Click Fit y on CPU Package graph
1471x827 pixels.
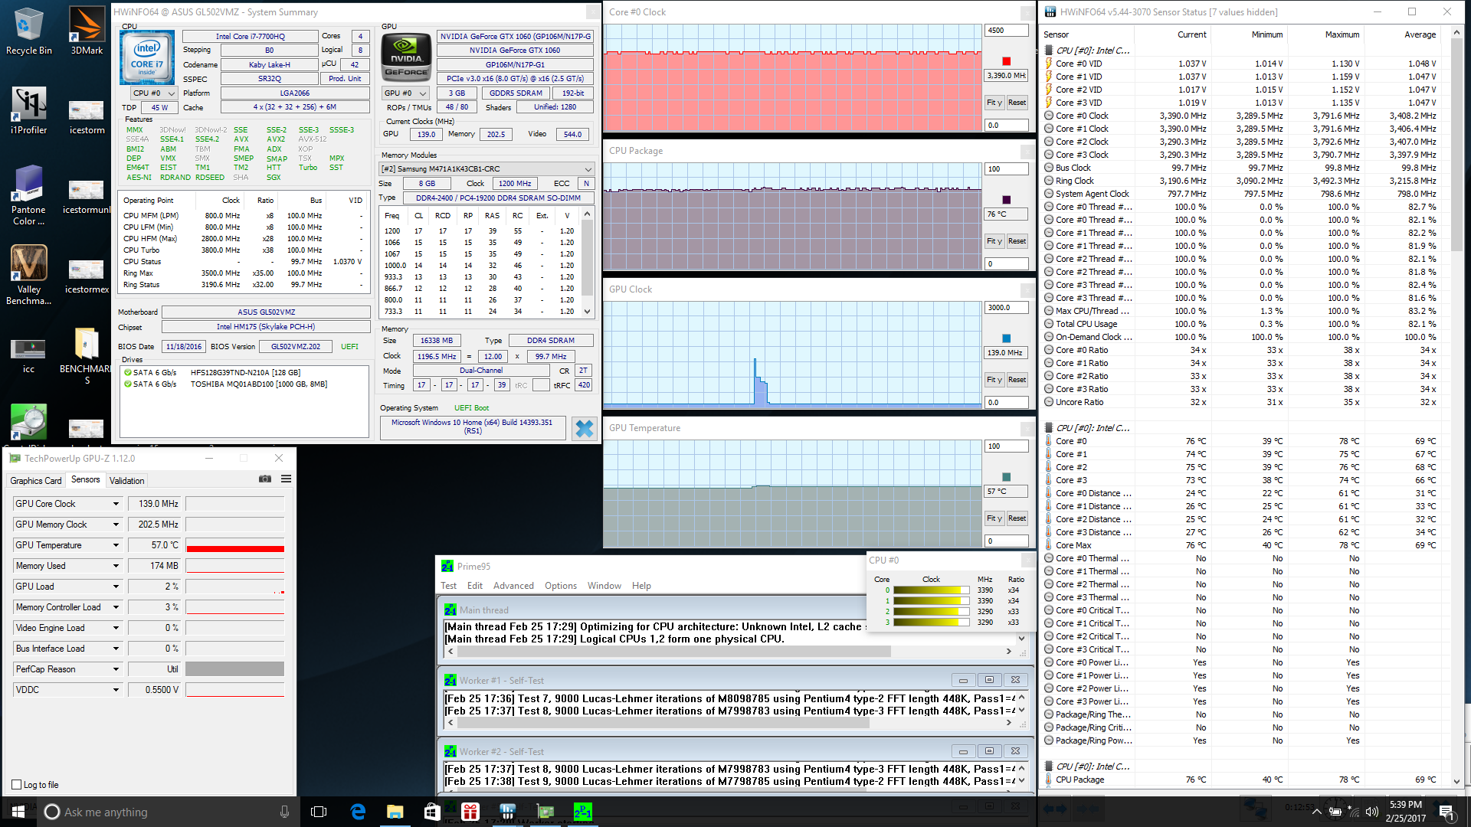click(x=994, y=241)
